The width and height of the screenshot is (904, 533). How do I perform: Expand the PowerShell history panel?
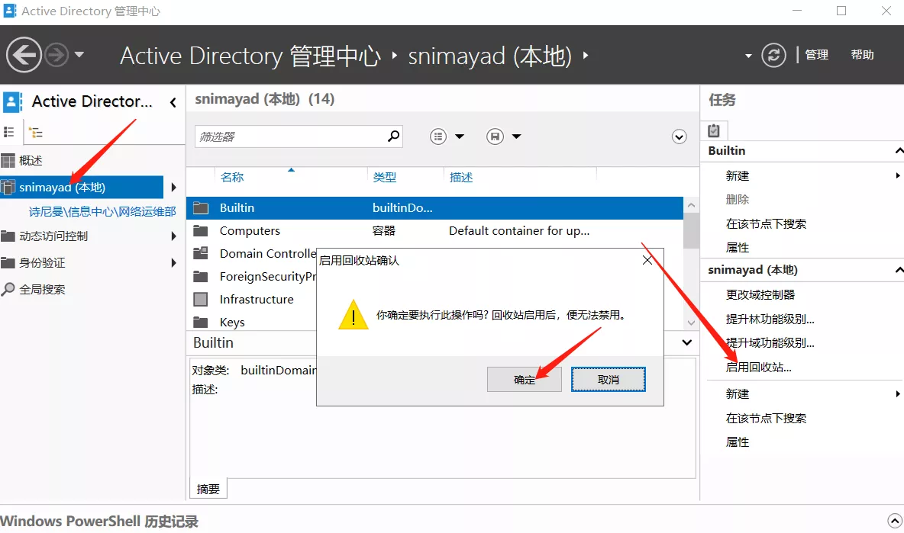click(894, 521)
